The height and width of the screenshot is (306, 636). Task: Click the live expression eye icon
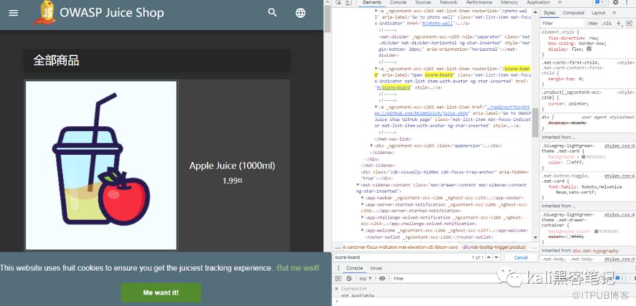tap(382, 278)
